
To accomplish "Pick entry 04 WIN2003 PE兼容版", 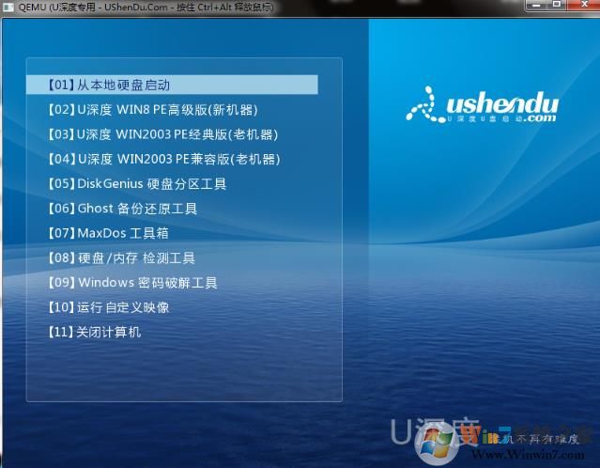I will [x=163, y=159].
